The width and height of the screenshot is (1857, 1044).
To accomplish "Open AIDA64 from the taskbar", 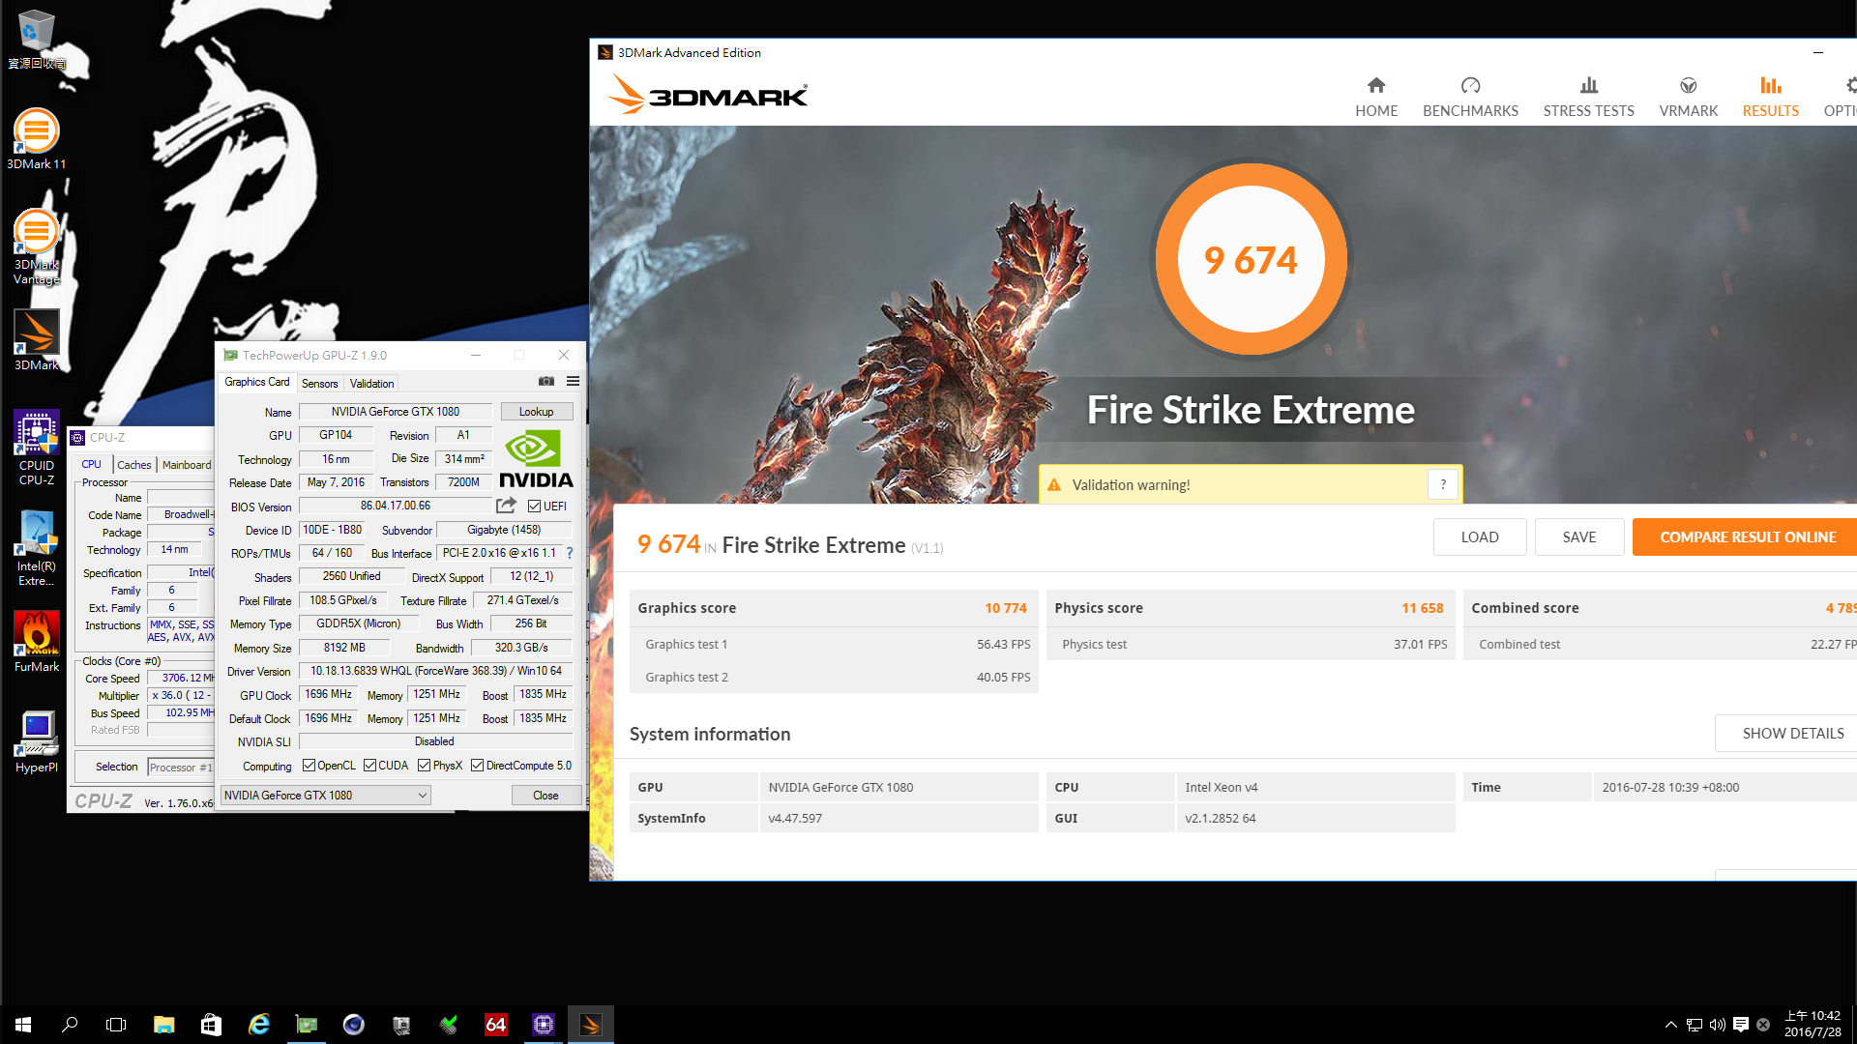I will [x=495, y=1025].
